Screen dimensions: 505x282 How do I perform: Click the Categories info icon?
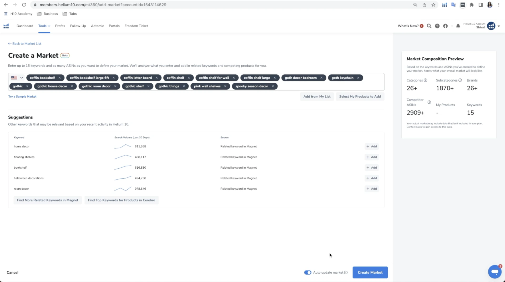click(x=426, y=80)
